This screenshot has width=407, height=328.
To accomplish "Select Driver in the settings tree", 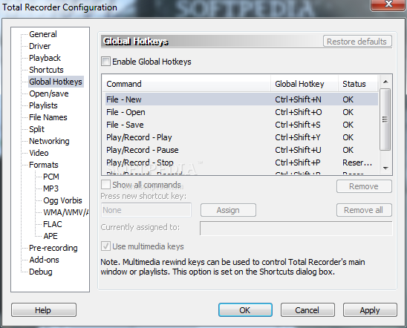I will point(39,46).
